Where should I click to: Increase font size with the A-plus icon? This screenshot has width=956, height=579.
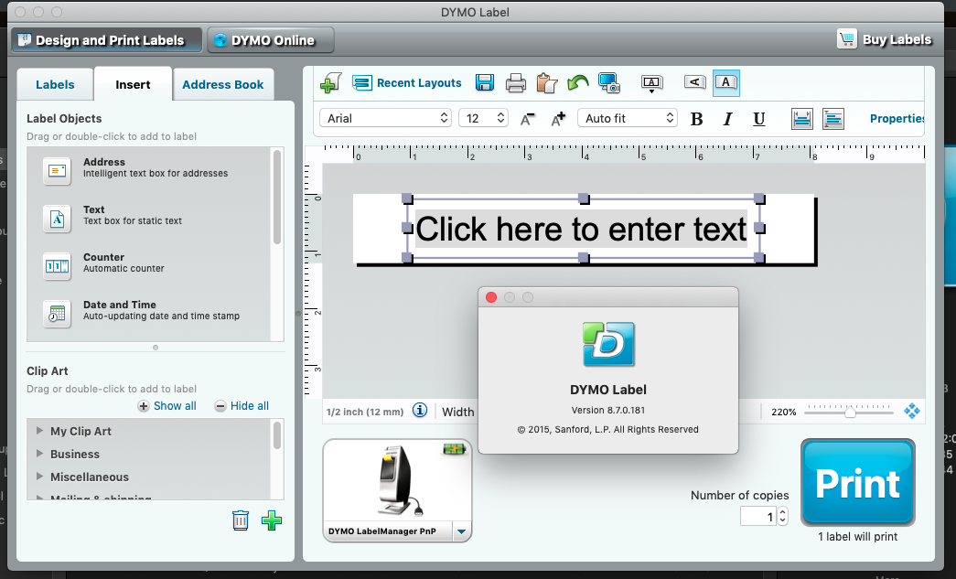coord(558,119)
